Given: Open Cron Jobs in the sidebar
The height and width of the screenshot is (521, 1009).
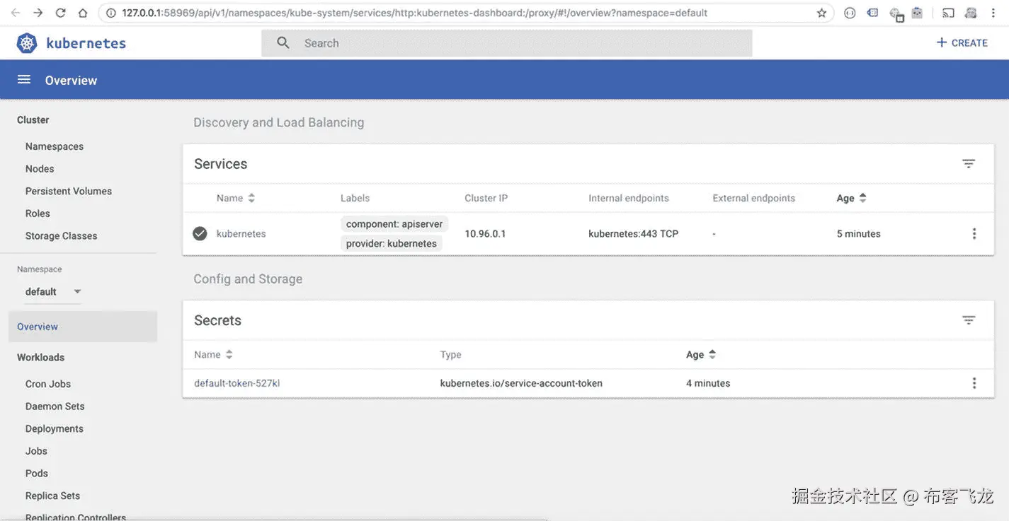Looking at the screenshot, I should coord(48,384).
